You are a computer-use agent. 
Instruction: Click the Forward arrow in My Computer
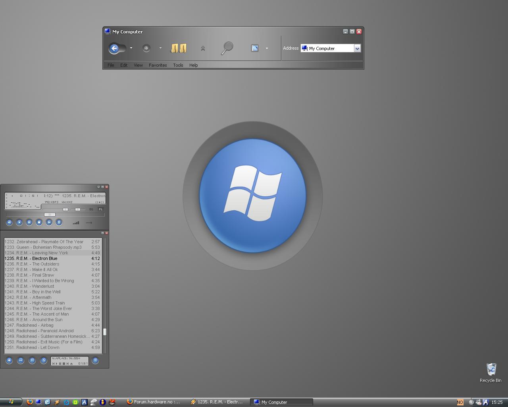pyautogui.click(x=146, y=48)
